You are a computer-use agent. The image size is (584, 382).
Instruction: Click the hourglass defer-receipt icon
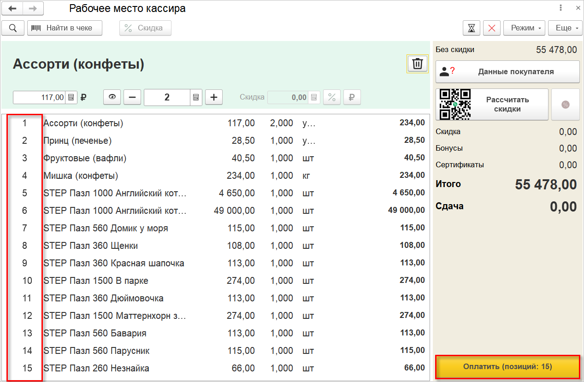pyautogui.click(x=472, y=28)
